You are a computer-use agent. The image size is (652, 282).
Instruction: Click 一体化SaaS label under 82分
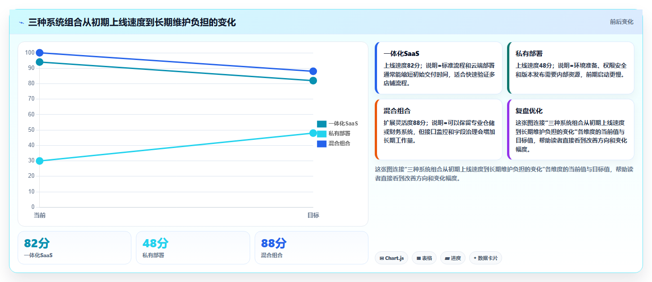coord(38,255)
